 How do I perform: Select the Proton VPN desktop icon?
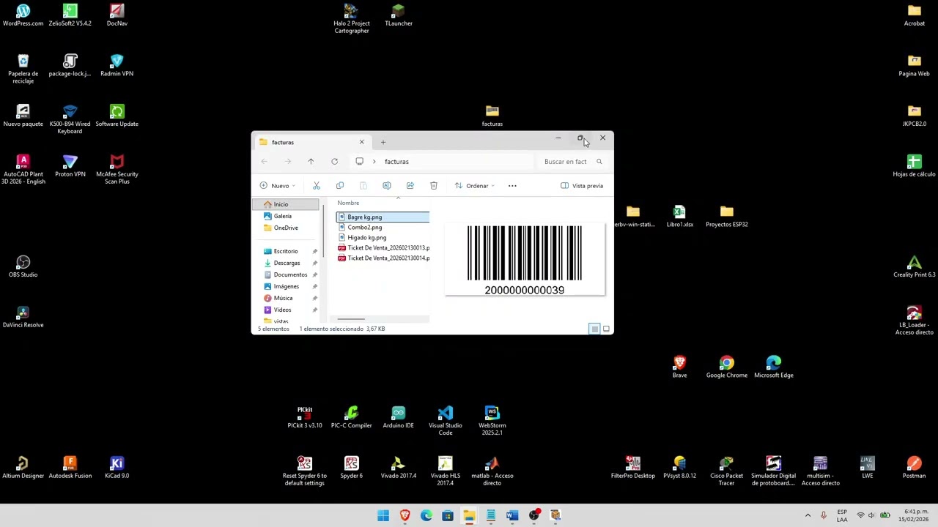click(x=70, y=166)
